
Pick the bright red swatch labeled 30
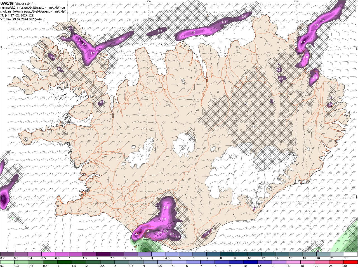coord(350,262)
